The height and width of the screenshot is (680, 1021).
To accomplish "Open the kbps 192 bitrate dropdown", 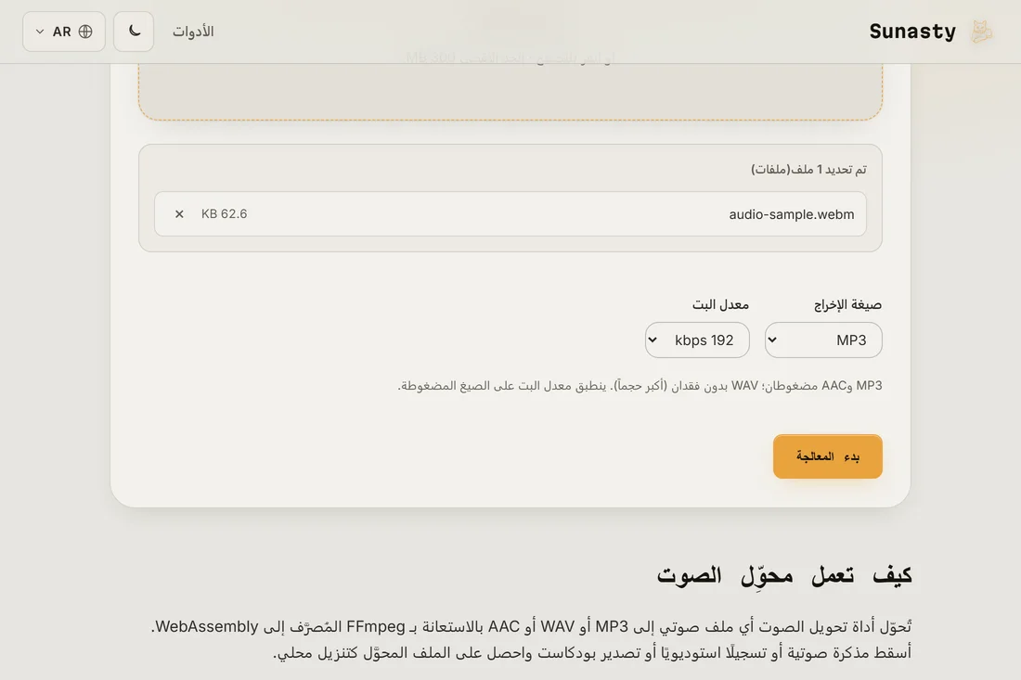I will (x=697, y=340).
